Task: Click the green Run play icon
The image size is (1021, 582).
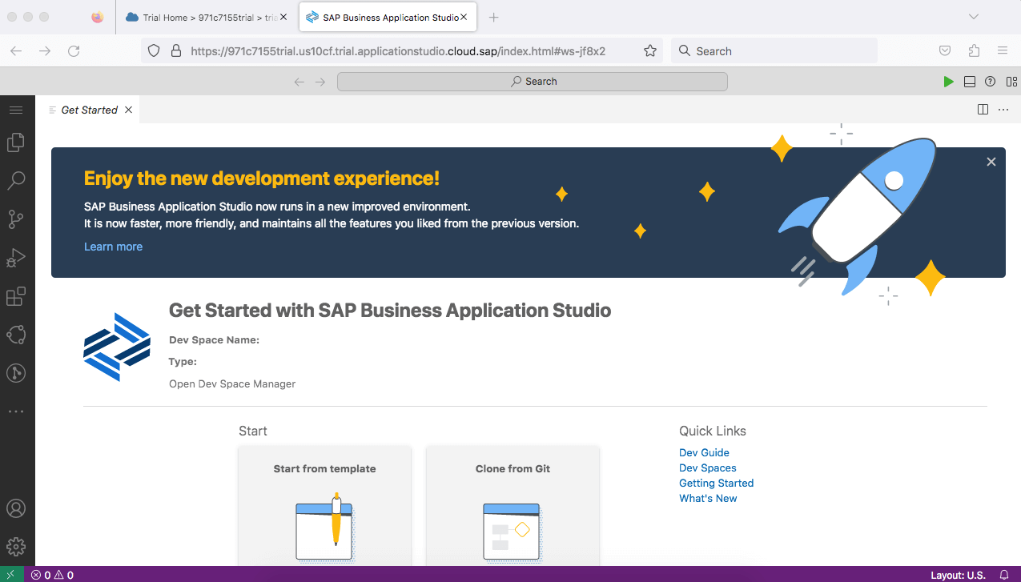Action: tap(948, 82)
